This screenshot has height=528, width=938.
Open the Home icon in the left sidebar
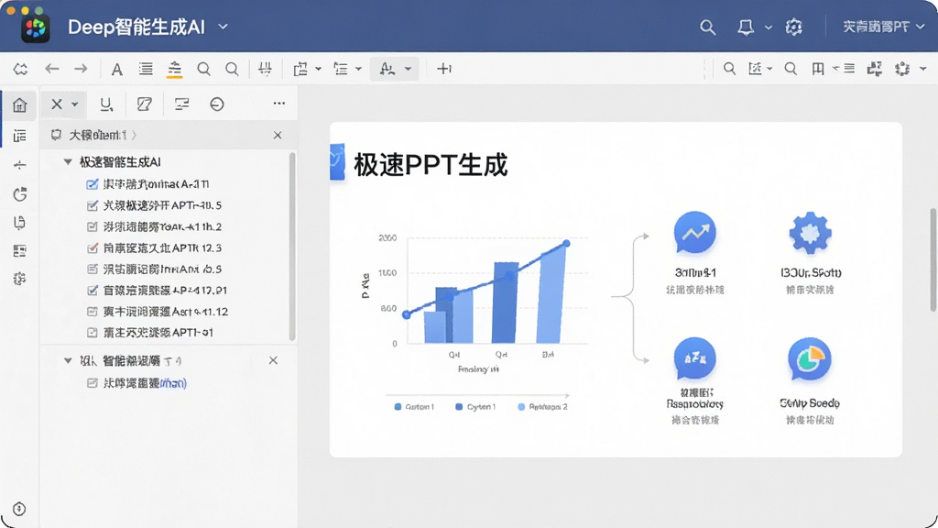coord(20,104)
